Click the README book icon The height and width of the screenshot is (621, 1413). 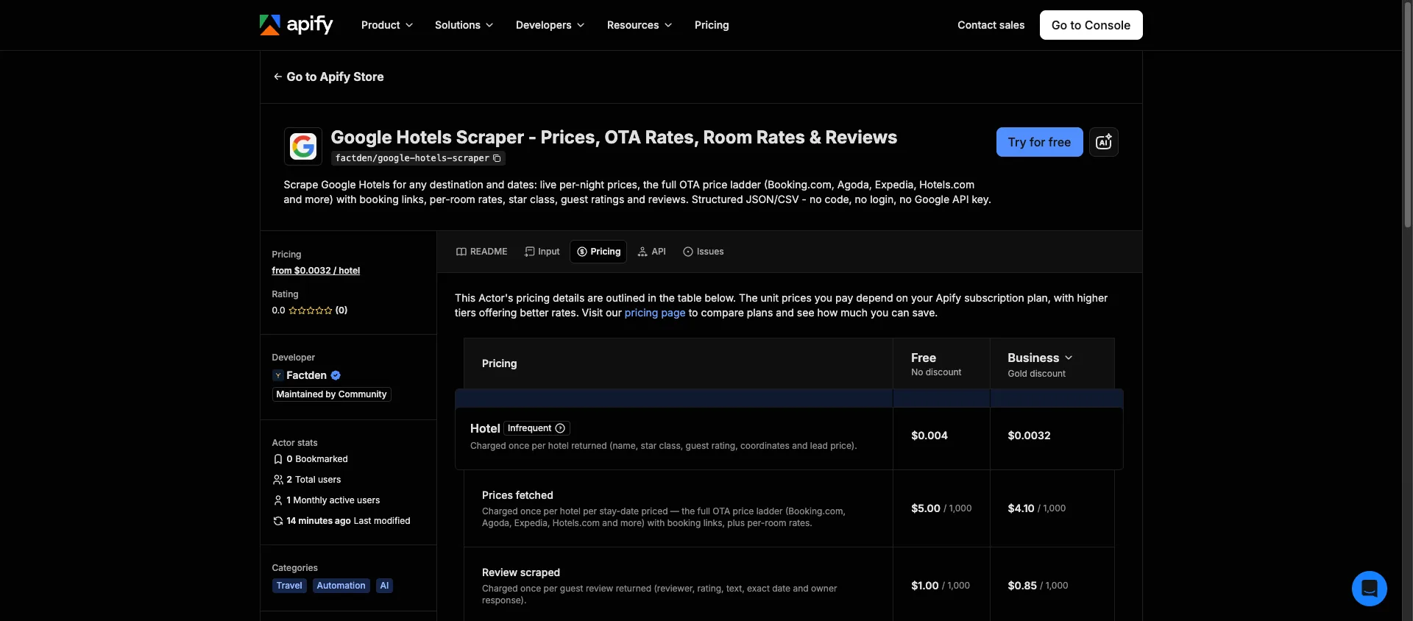(x=461, y=252)
